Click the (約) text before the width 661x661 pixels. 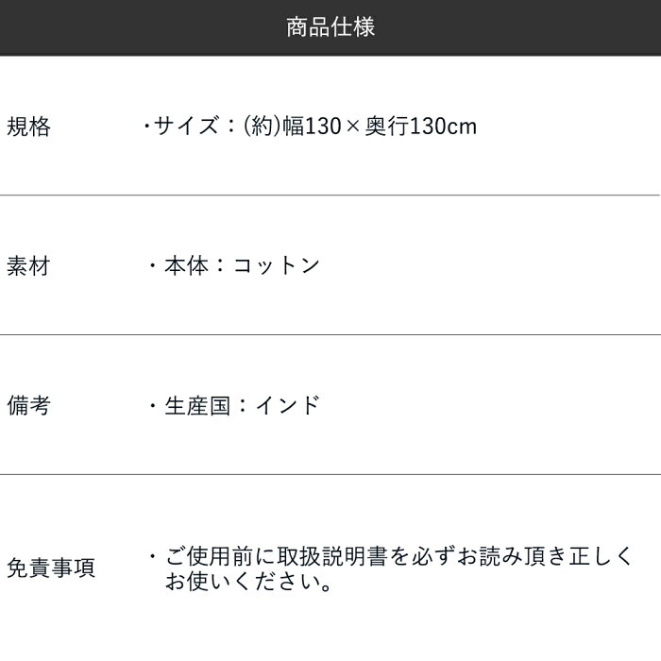pyautogui.click(x=258, y=126)
